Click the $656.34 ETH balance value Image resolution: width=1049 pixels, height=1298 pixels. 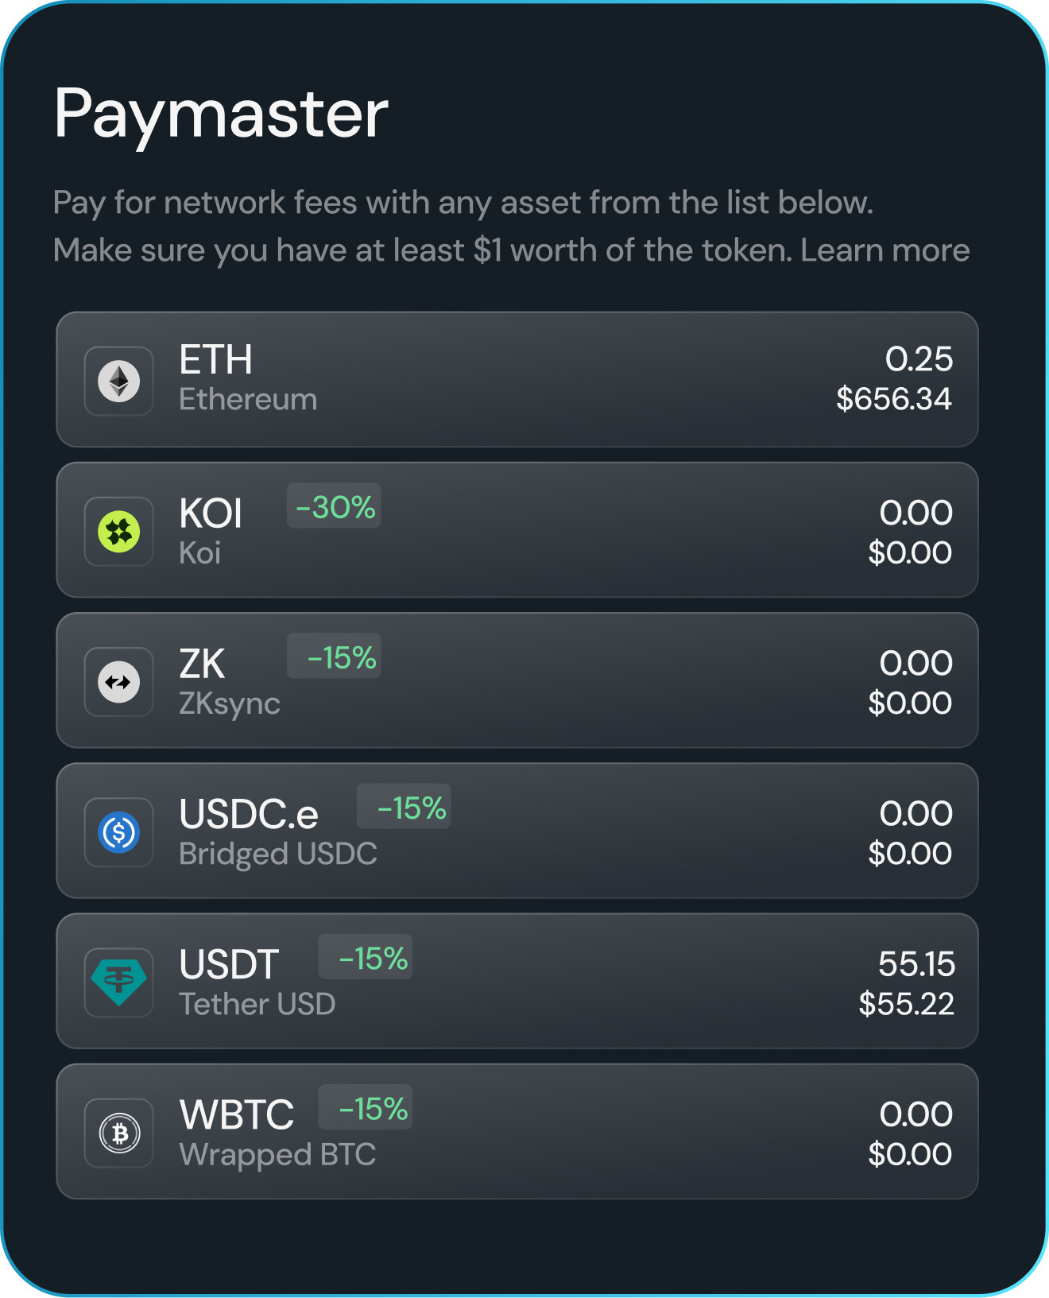coord(893,399)
